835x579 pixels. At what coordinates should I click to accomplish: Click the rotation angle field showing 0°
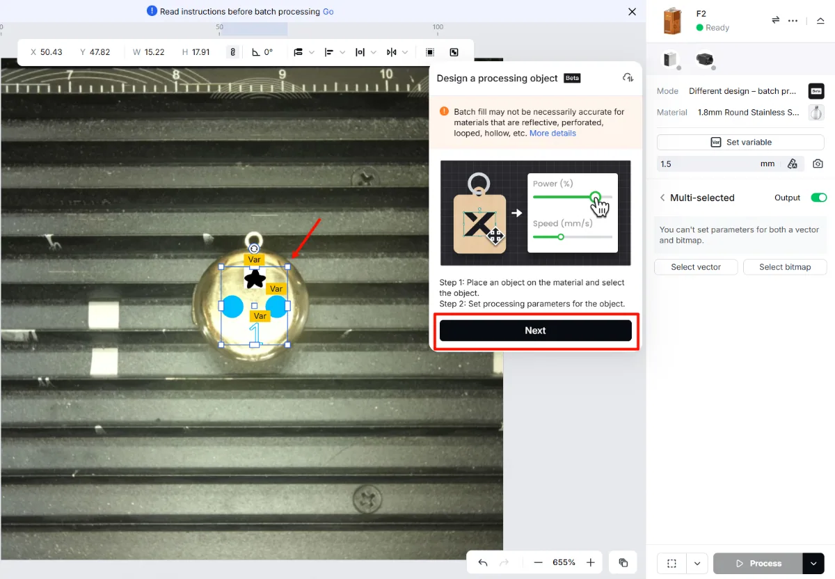[262, 52]
